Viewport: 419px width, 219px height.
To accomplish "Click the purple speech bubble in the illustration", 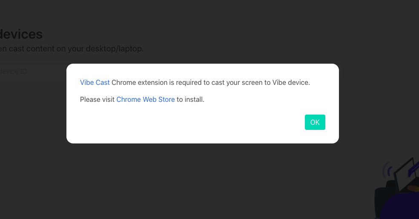I will point(413,170).
